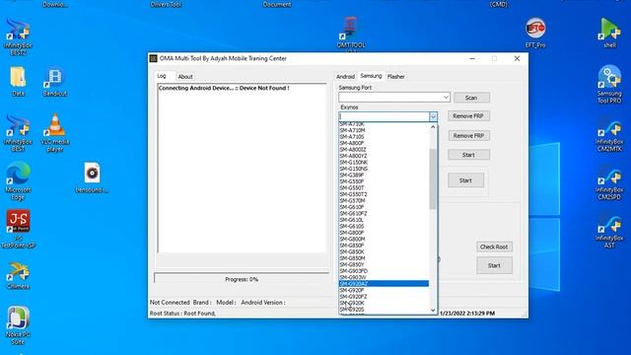Collapse the Exynos model dropdown arrow

433,116
